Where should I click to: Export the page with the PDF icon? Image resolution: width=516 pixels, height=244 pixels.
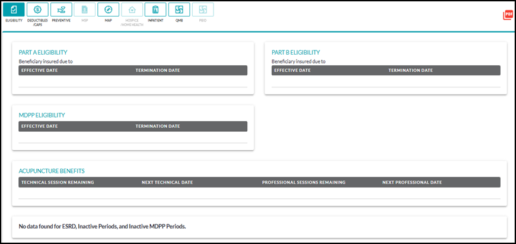(508, 15)
